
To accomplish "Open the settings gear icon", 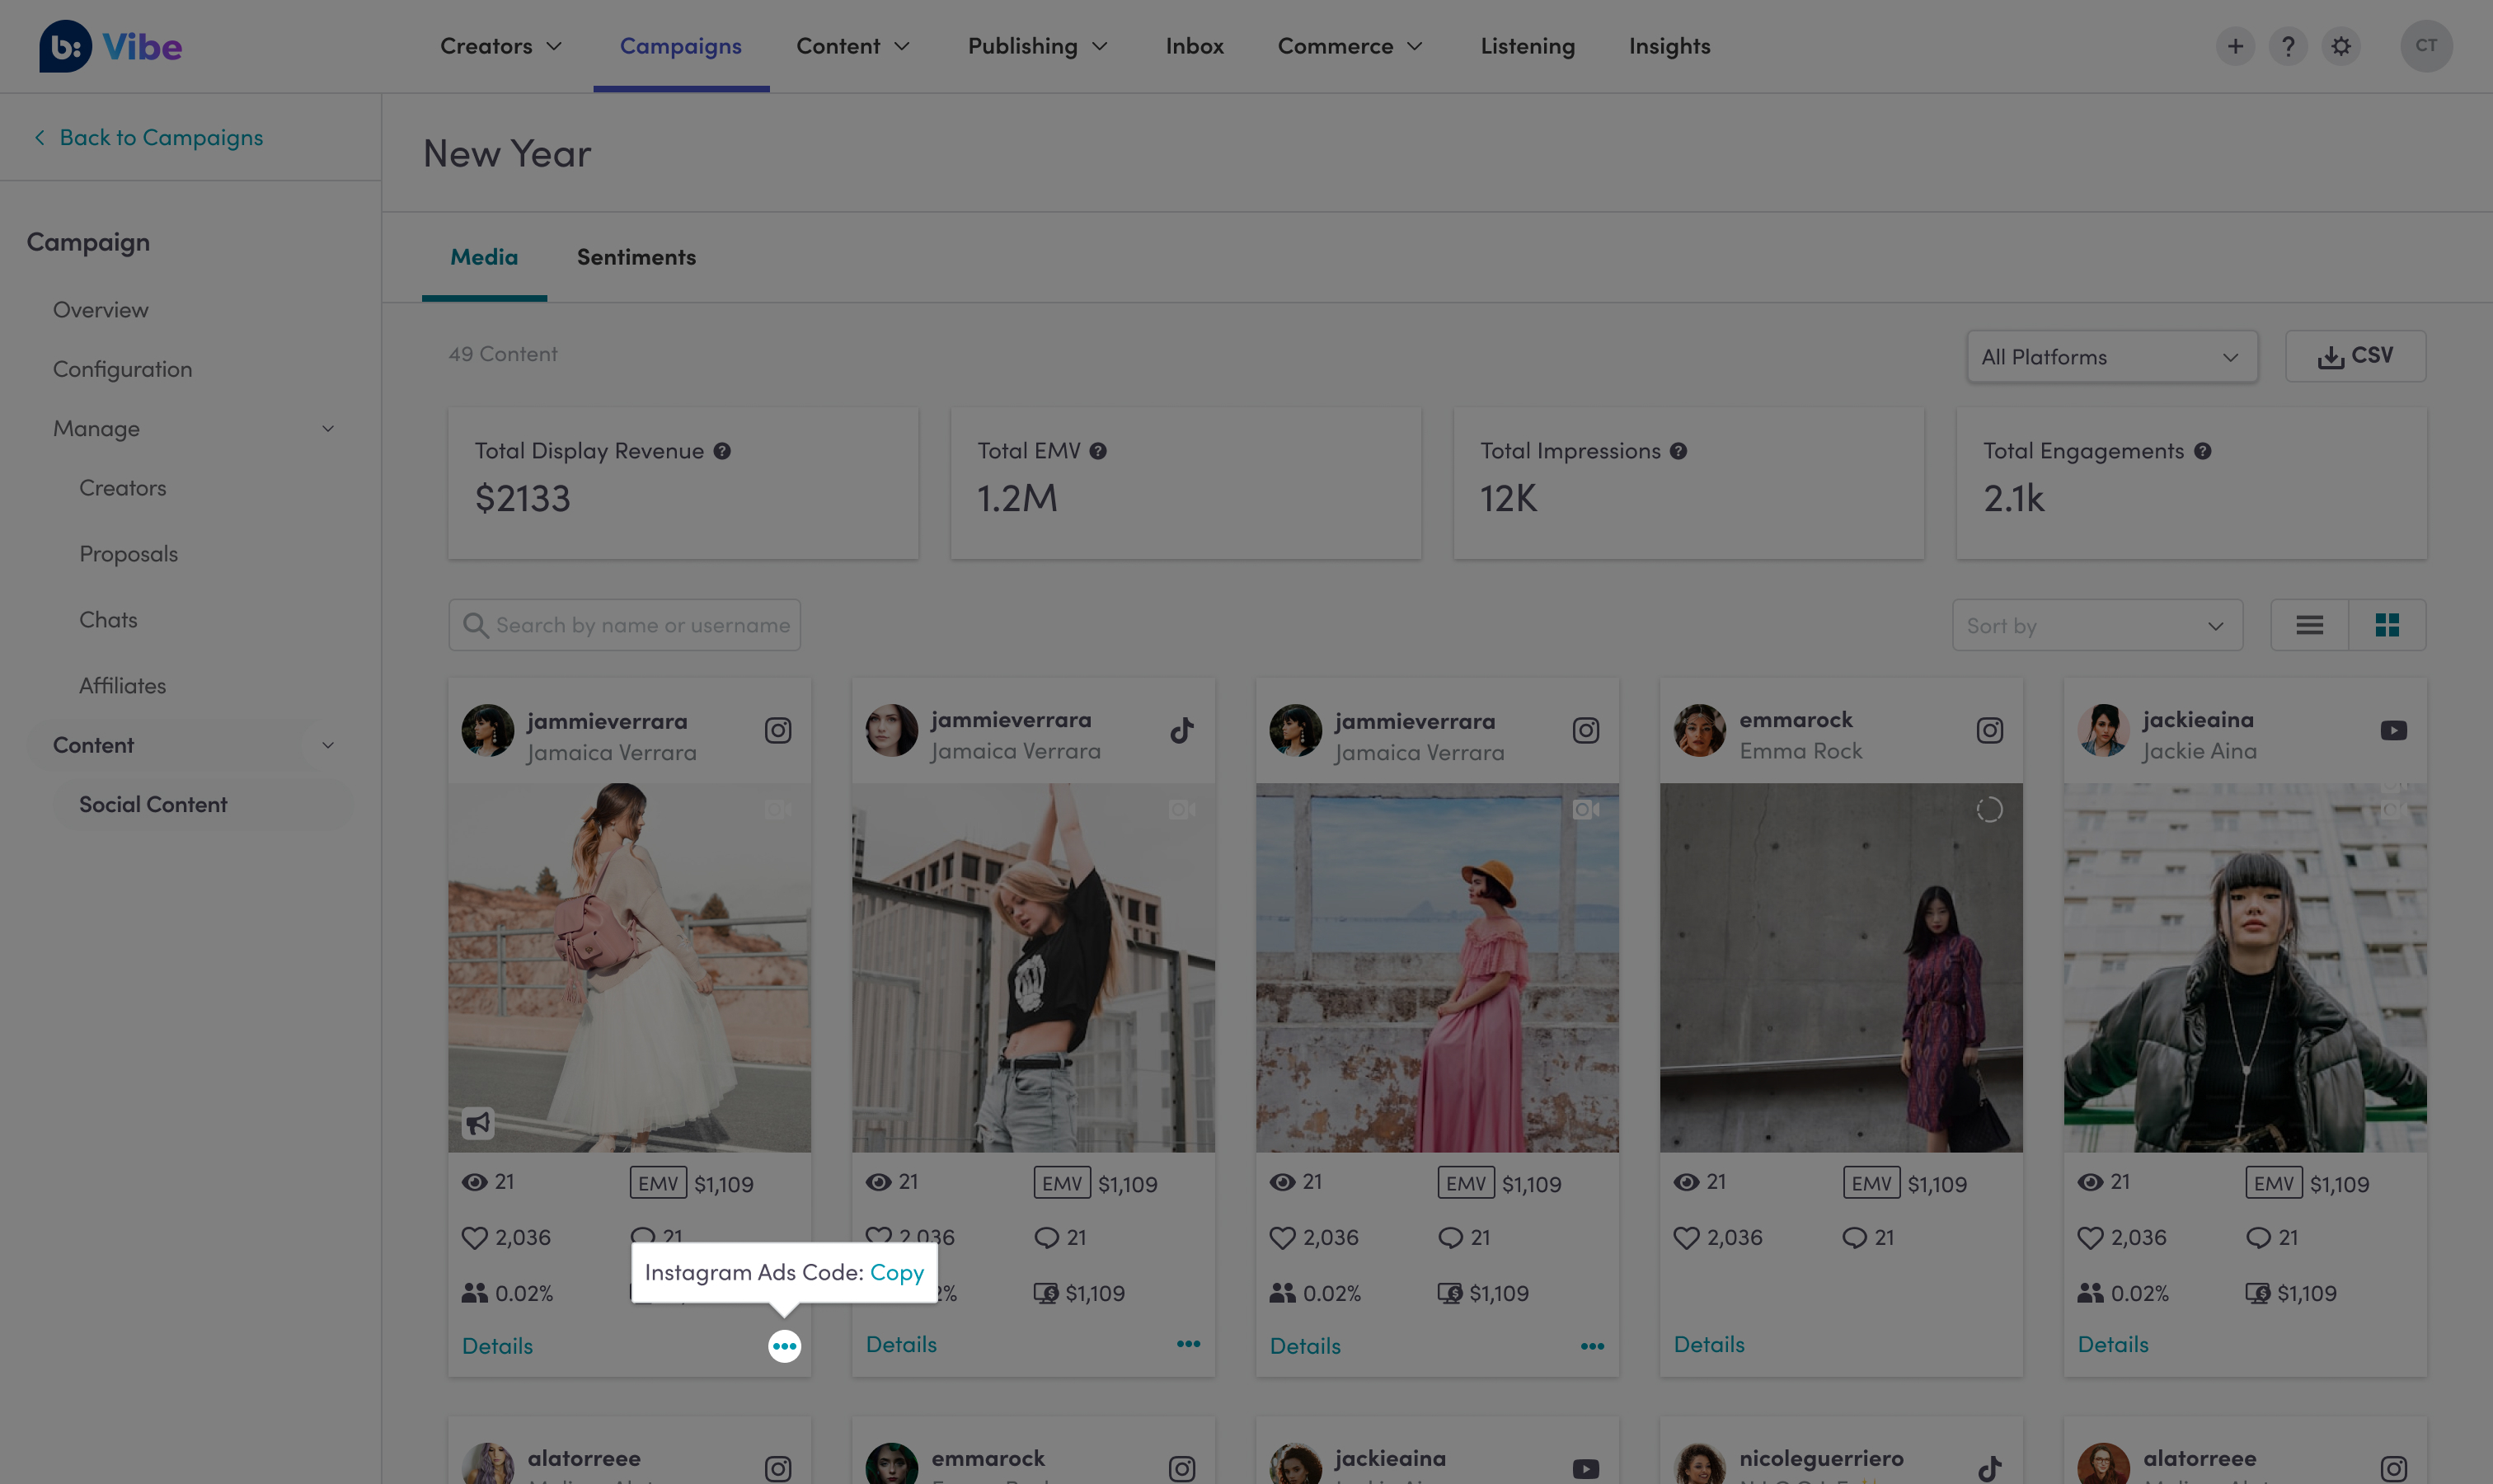I will point(2341,46).
